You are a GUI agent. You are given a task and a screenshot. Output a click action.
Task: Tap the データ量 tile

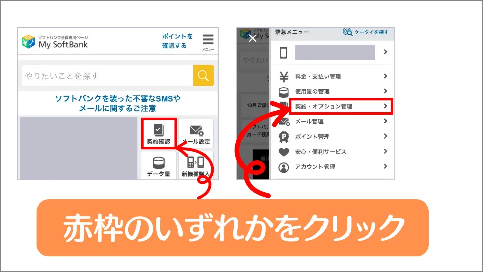[158, 166]
